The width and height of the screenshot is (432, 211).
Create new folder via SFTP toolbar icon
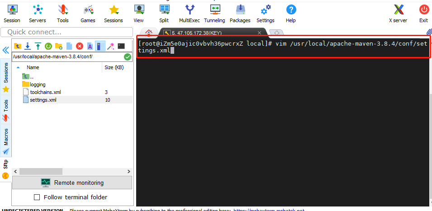59,46
